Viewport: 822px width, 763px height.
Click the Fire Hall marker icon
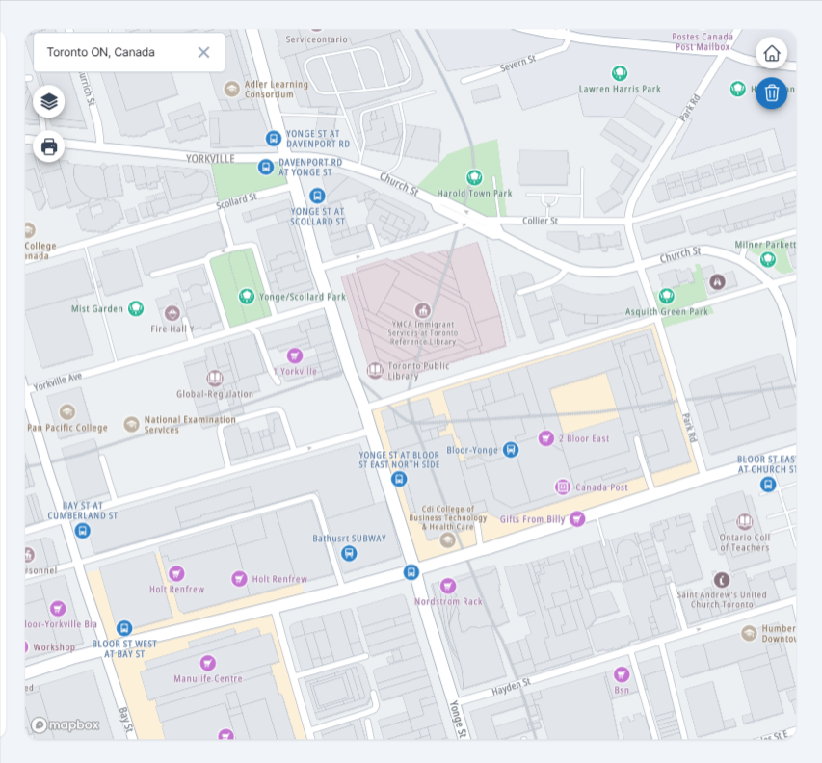point(172,313)
